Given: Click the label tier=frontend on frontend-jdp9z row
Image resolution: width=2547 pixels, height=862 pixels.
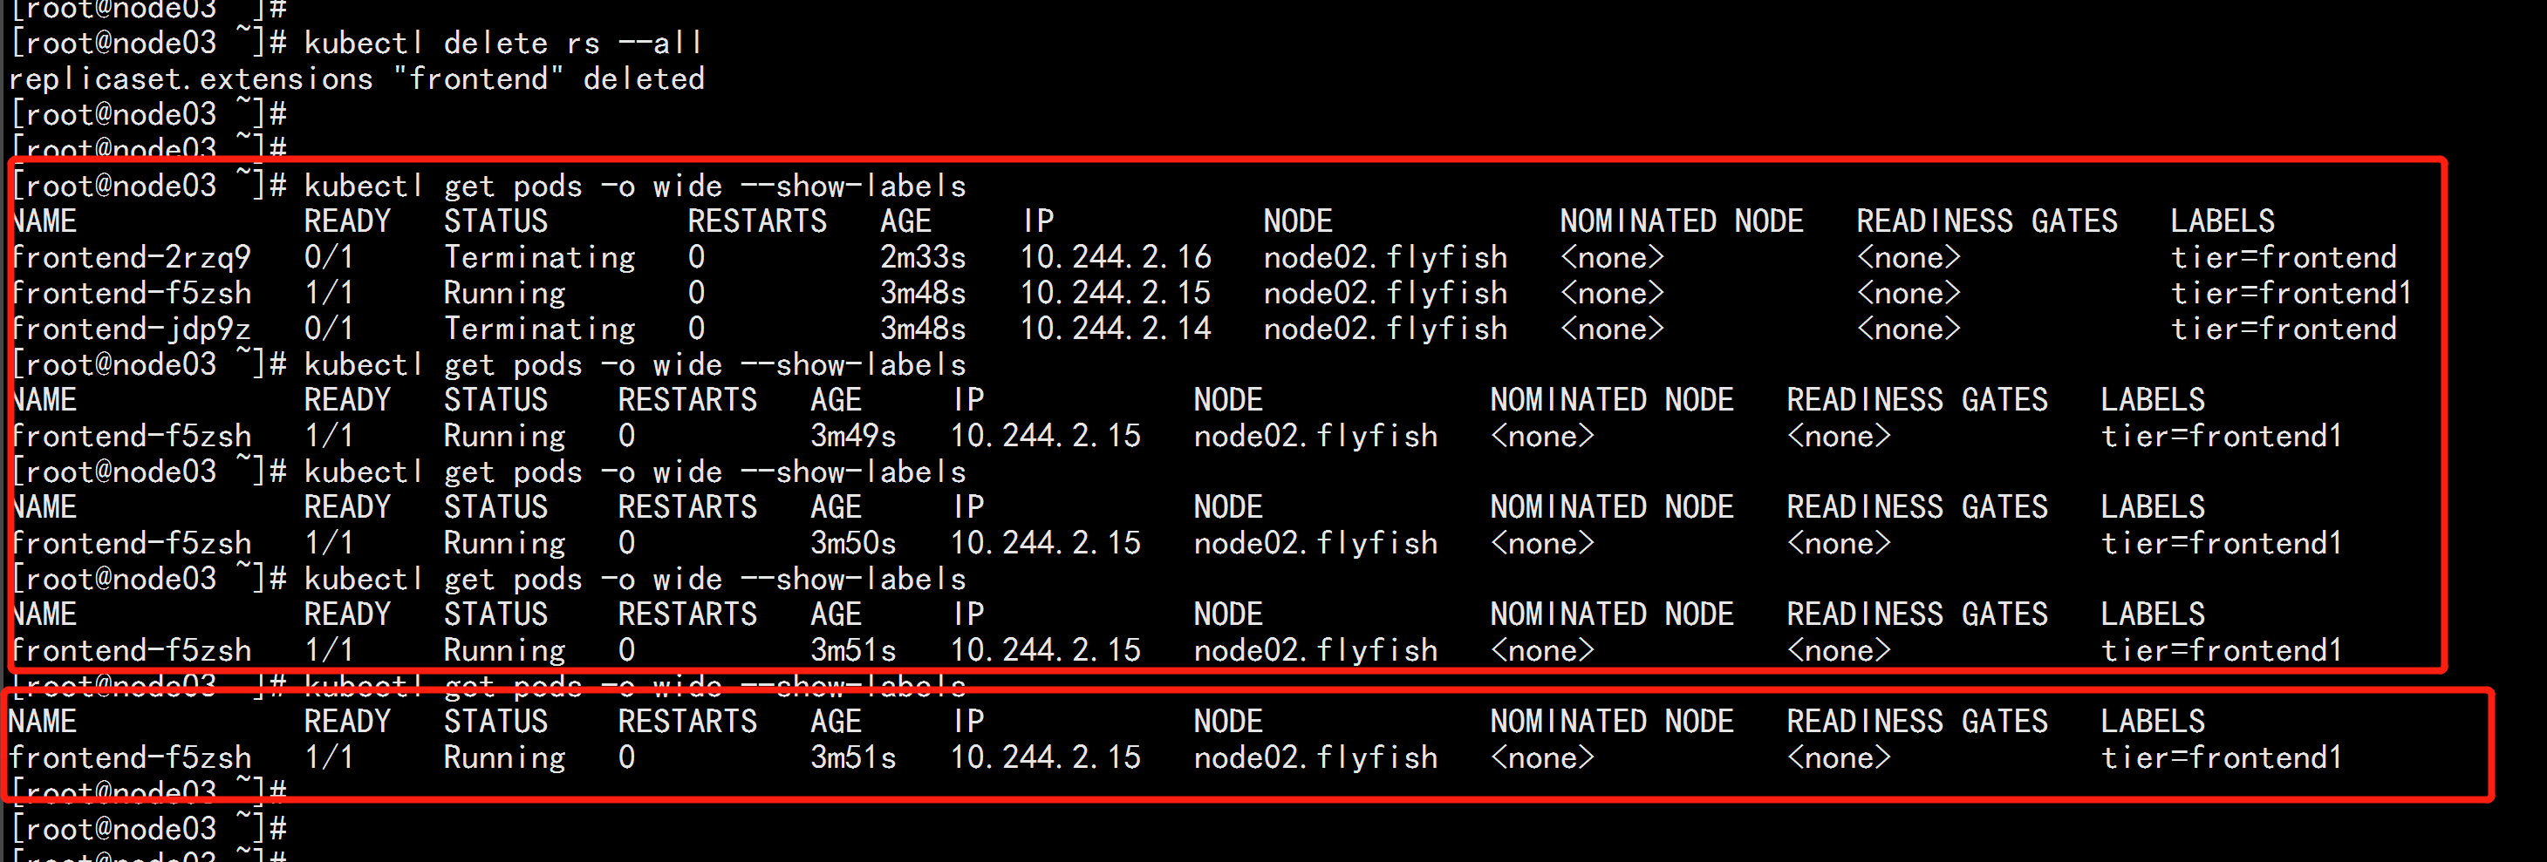Looking at the screenshot, I should pos(2283,329).
